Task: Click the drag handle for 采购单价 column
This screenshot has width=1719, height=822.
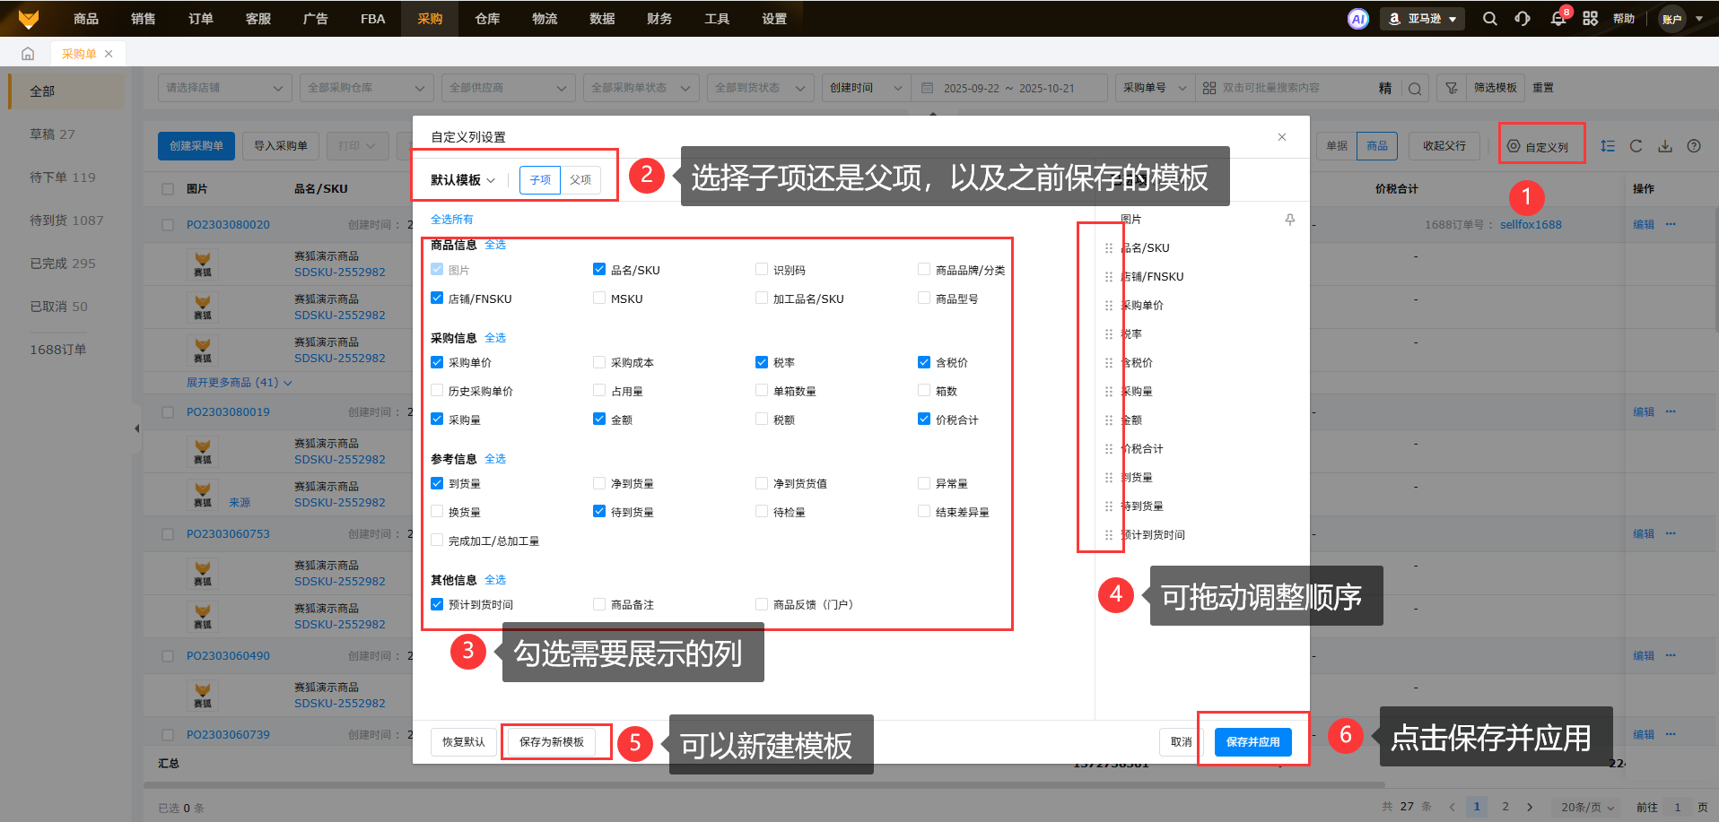Action: pyautogui.click(x=1108, y=306)
